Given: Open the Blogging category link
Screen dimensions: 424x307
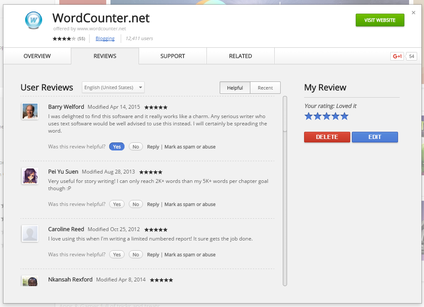Looking at the screenshot, I should (105, 39).
